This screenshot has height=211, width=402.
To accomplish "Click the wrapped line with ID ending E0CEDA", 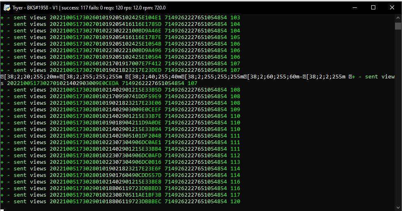I will (x=99, y=83).
